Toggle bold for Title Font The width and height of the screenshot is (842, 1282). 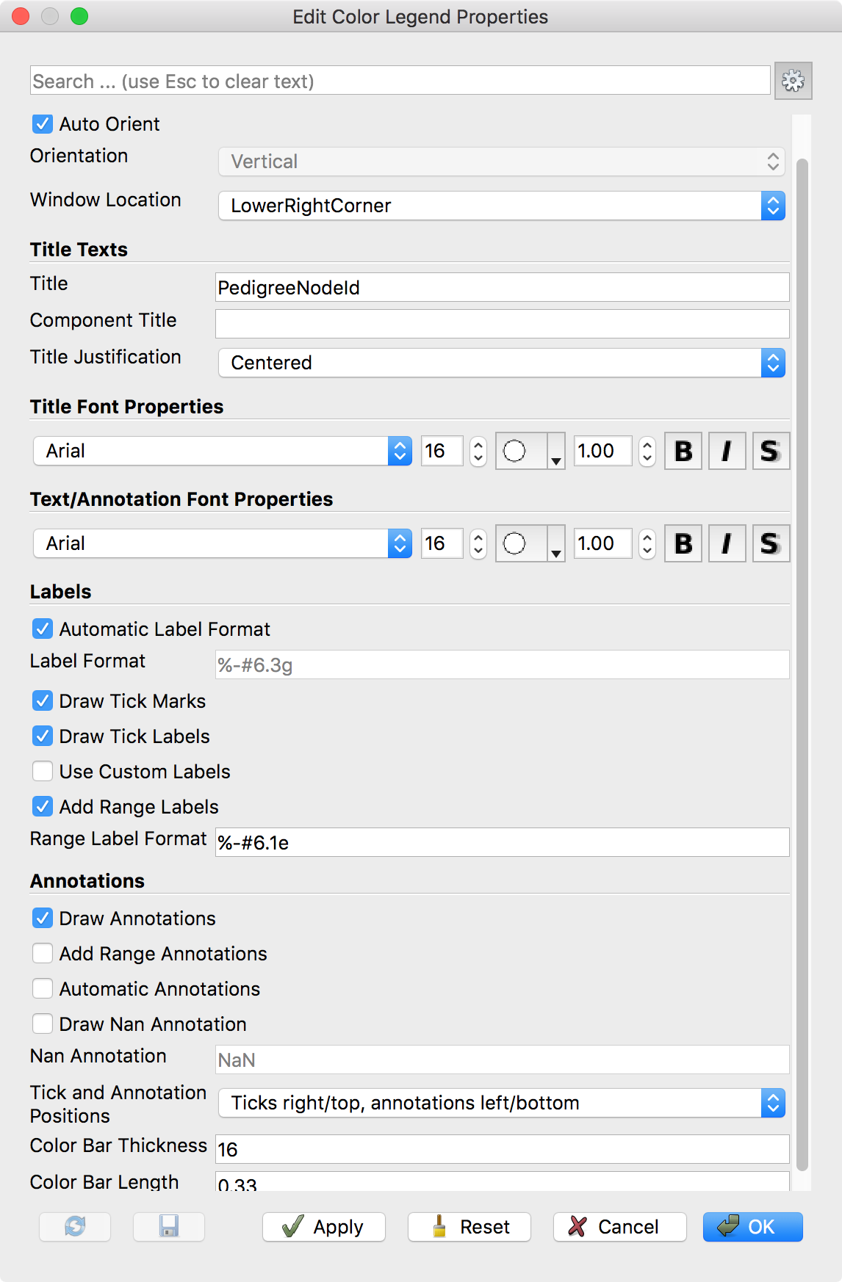tap(683, 451)
